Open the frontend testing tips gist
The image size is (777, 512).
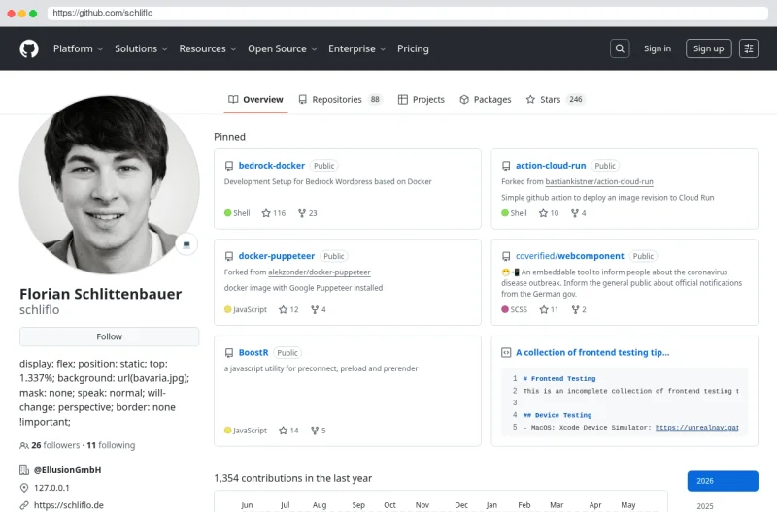click(592, 353)
